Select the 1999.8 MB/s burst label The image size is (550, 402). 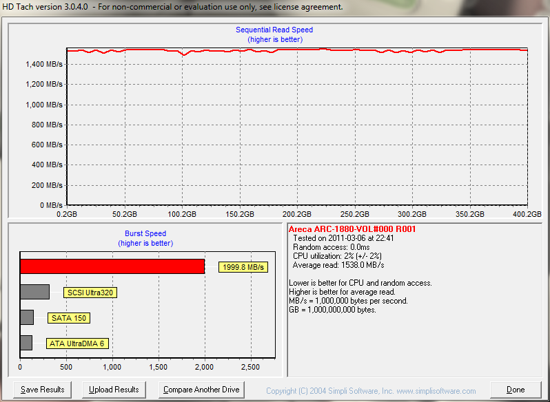pyautogui.click(x=243, y=267)
